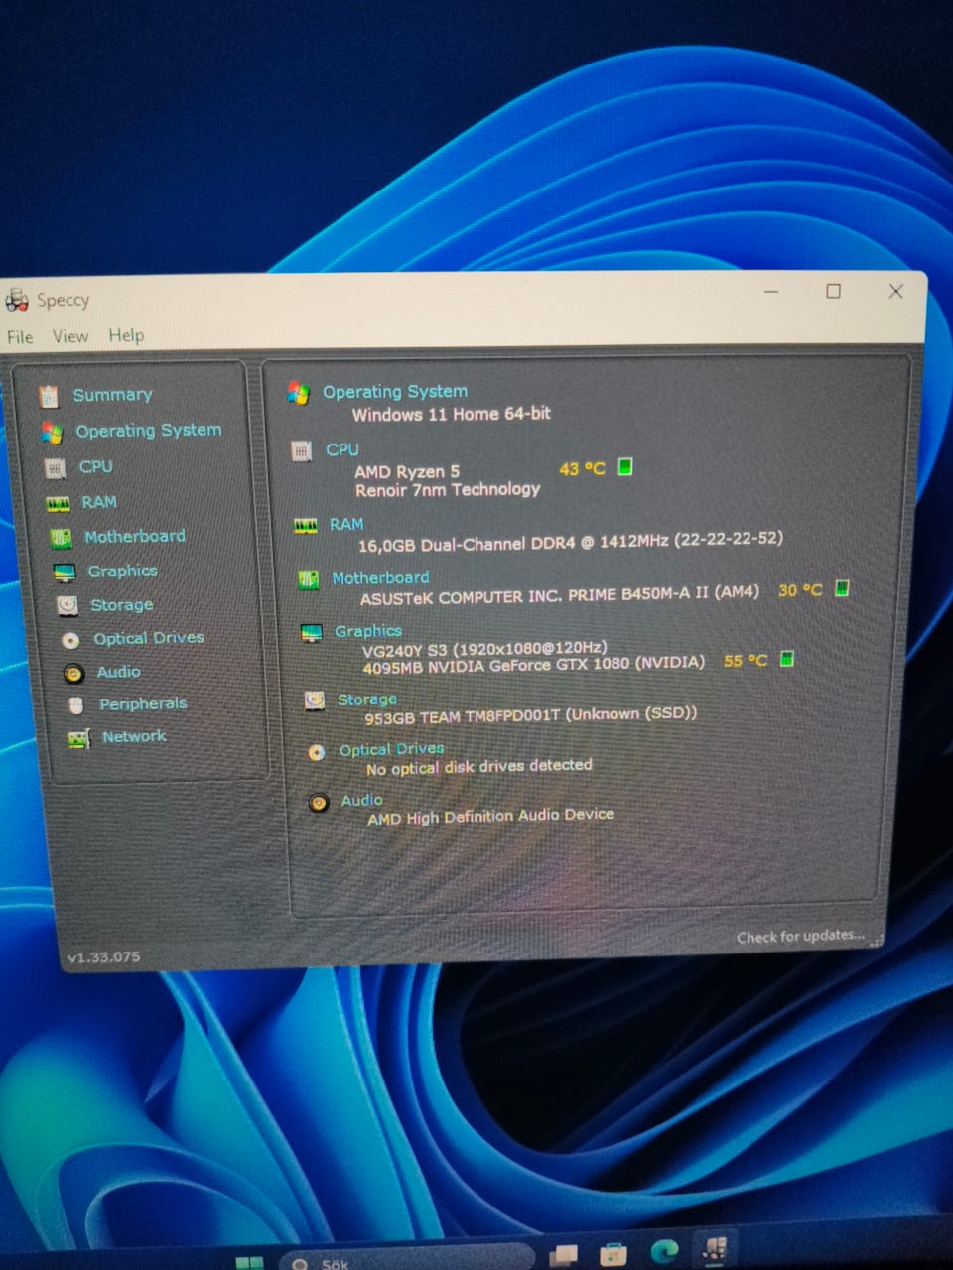The width and height of the screenshot is (953, 1270).
Task: Select the "Renoir 7nm Technology" text
Action: pyautogui.click(x=448, y=490)
